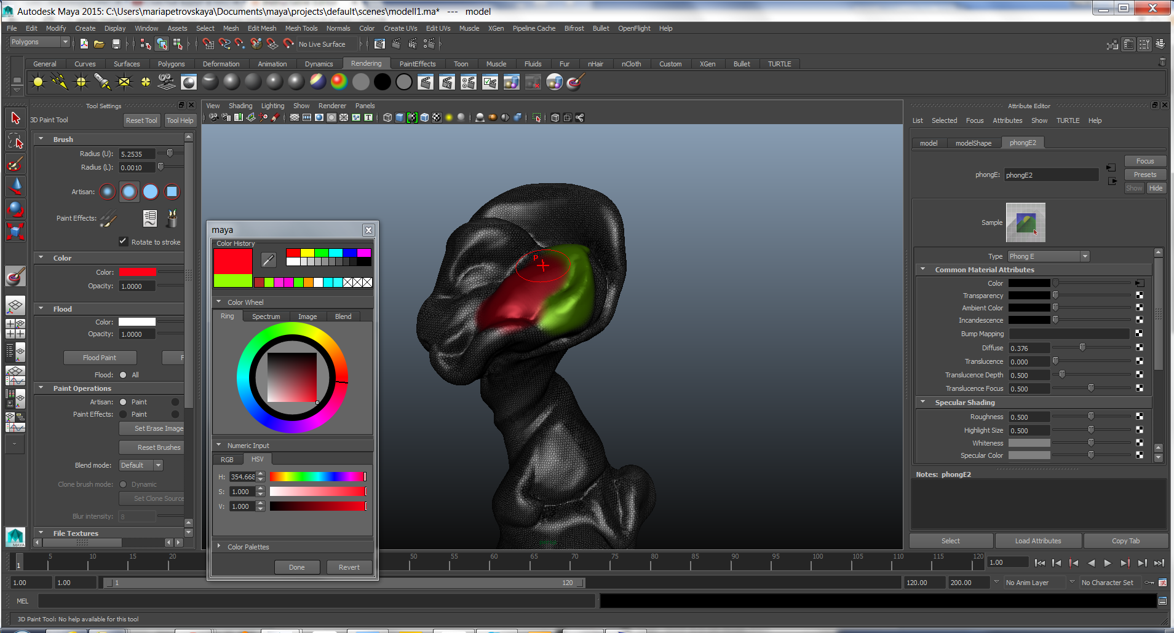Screen dimensions: 1174x633
Task: Open material Type Phong E dropdown
Action: (1049, 256)
